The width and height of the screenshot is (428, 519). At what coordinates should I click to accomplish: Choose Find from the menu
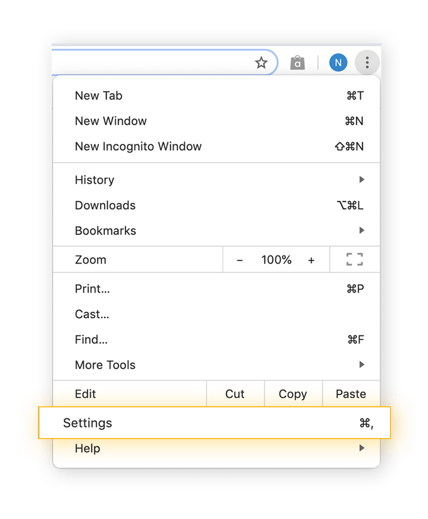pyautogui.click(x=90, y=339)
